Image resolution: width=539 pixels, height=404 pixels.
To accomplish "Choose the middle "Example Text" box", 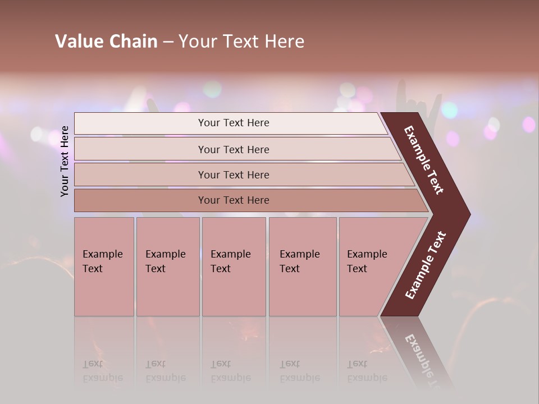I will 234,267.
